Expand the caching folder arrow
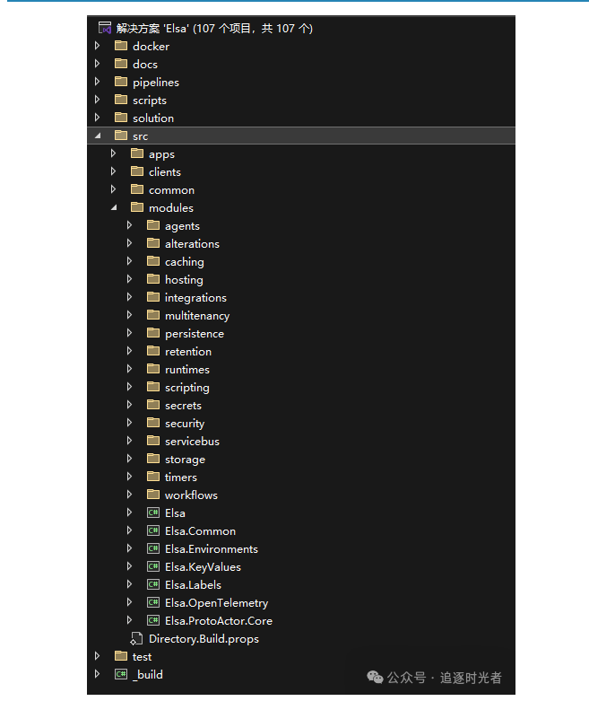589x701 pixels. 129,260
